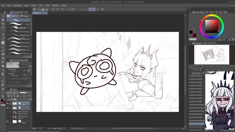The image size is (235, 132).
Task: Open the layer blending mode dropdown
Action: pos(16,93)
